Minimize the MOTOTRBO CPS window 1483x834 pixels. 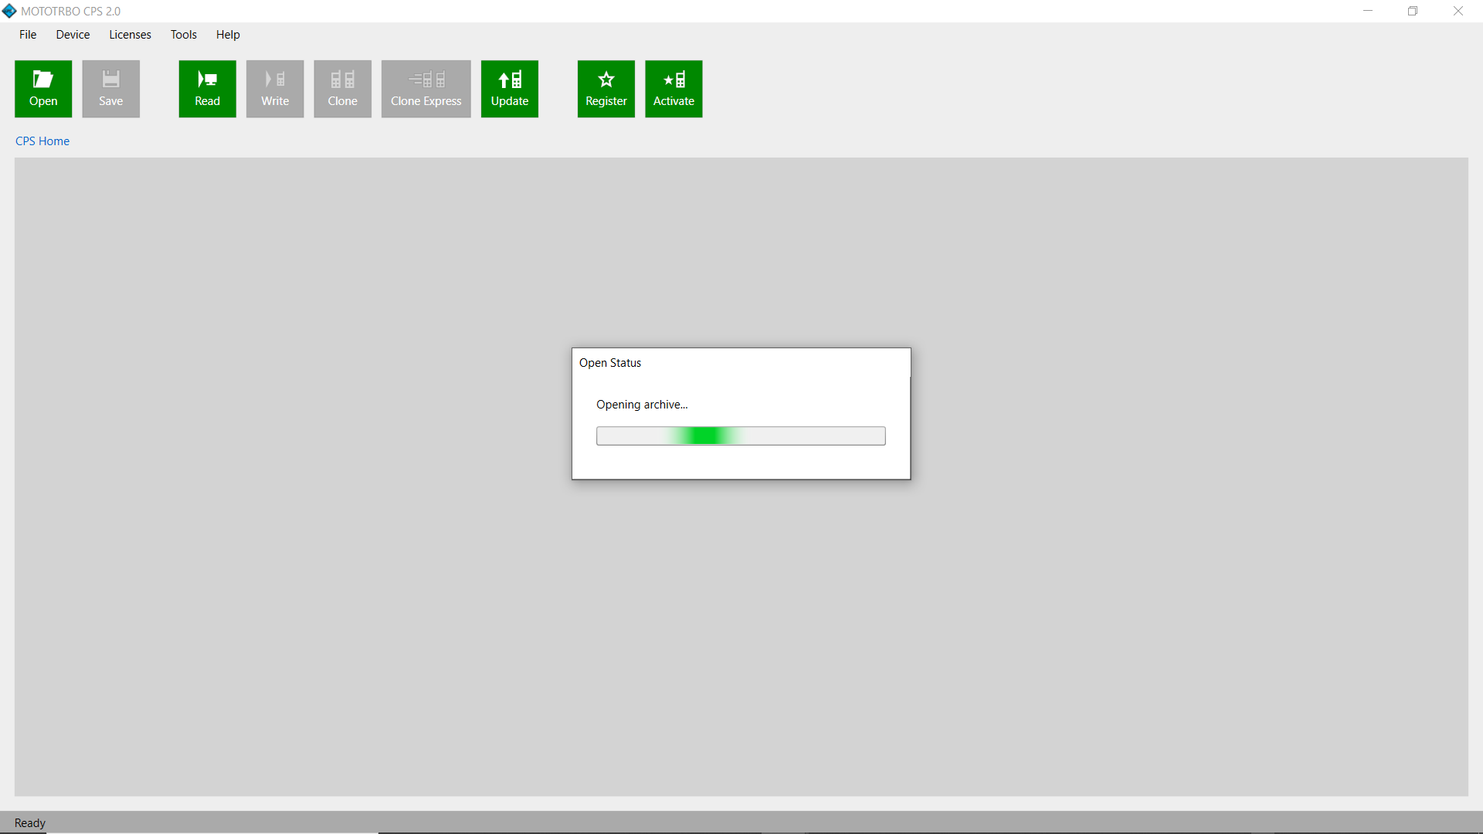(x=1368, y=11)
